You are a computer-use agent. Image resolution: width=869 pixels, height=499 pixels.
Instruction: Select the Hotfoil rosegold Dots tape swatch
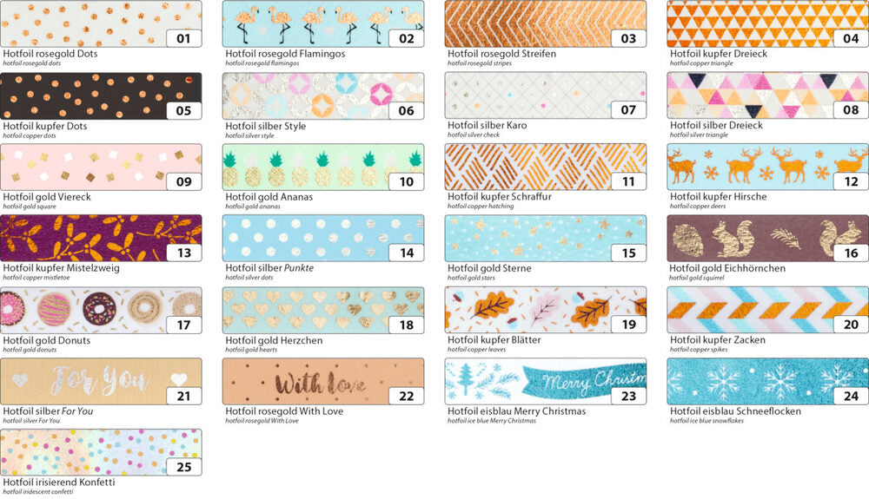click(101, 23)
